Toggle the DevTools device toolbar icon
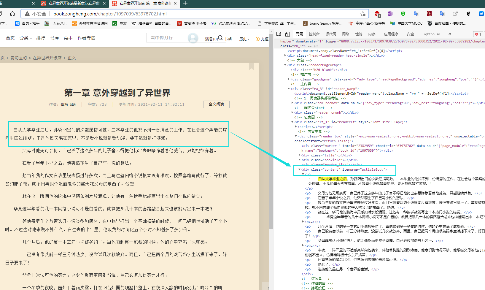Viewport: 485px width, 290px height. coord(287,34)
